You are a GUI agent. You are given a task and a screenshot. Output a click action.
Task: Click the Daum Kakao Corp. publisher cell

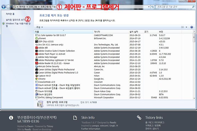pos(102,91)
